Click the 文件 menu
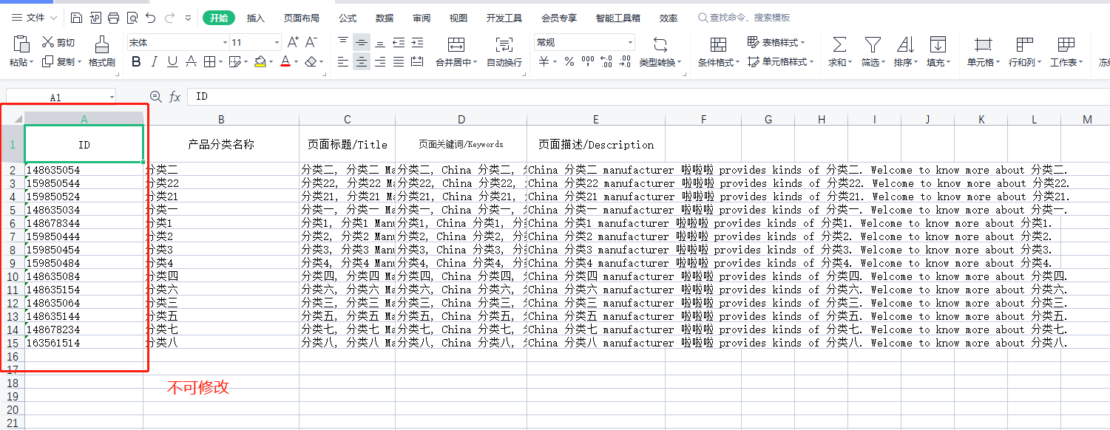1110x430 pixels. tap(34, 16)
